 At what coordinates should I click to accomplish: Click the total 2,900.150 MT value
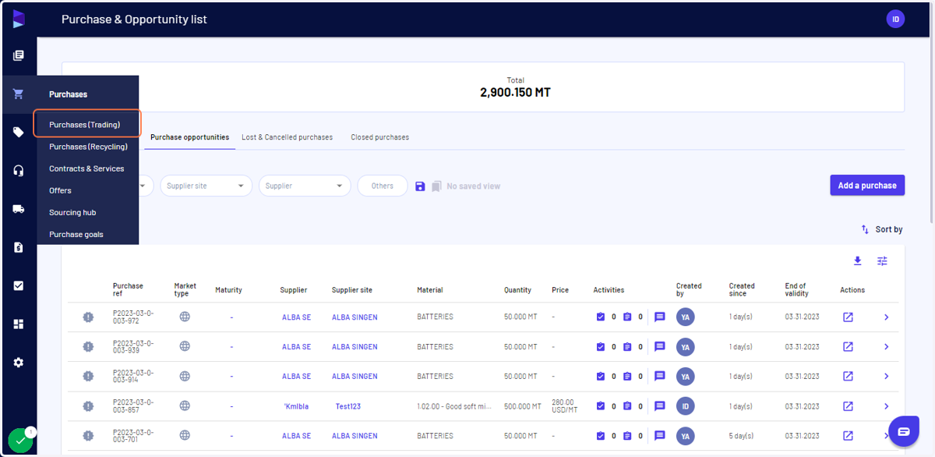tap(515, 92)
